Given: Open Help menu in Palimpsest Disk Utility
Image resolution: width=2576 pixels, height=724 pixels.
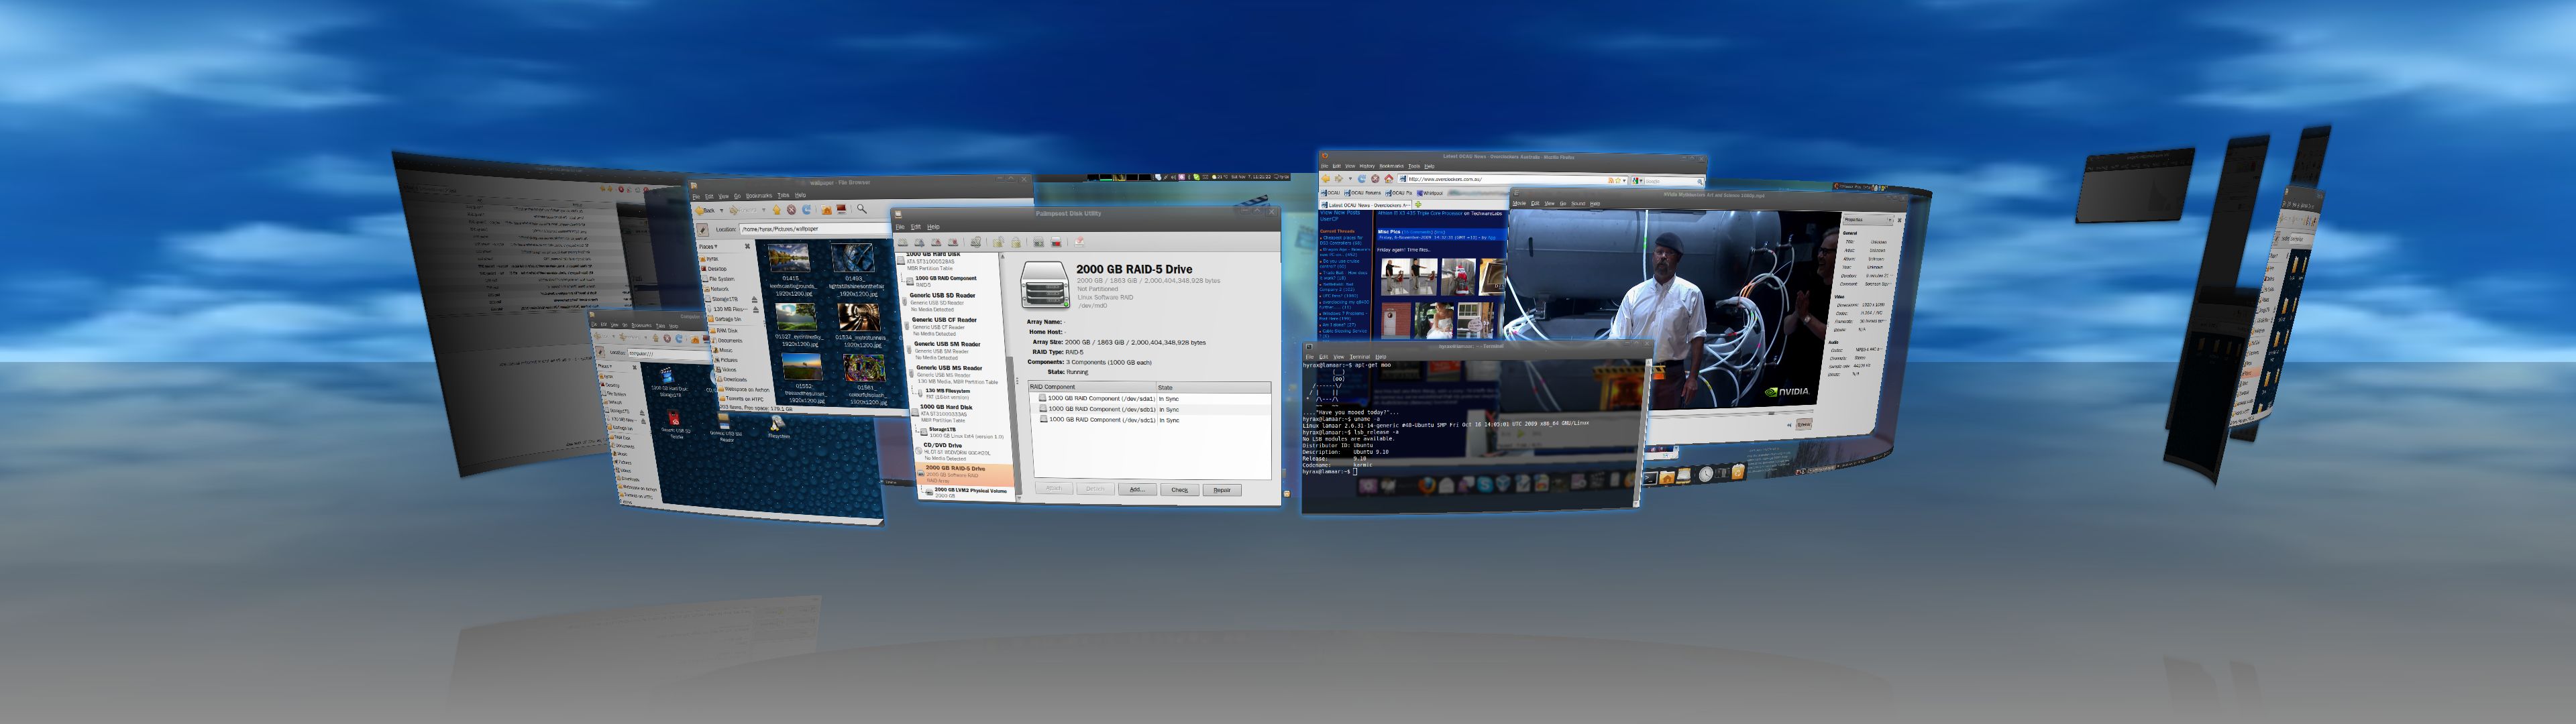Looking at the screenshot, I should 933,227.
